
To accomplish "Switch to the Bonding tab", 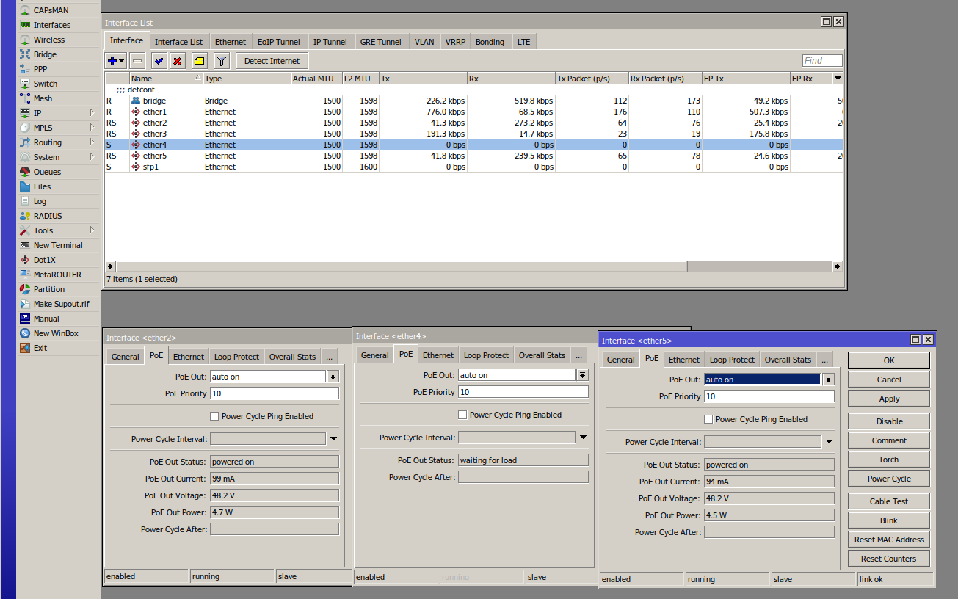I will (490, 42).
